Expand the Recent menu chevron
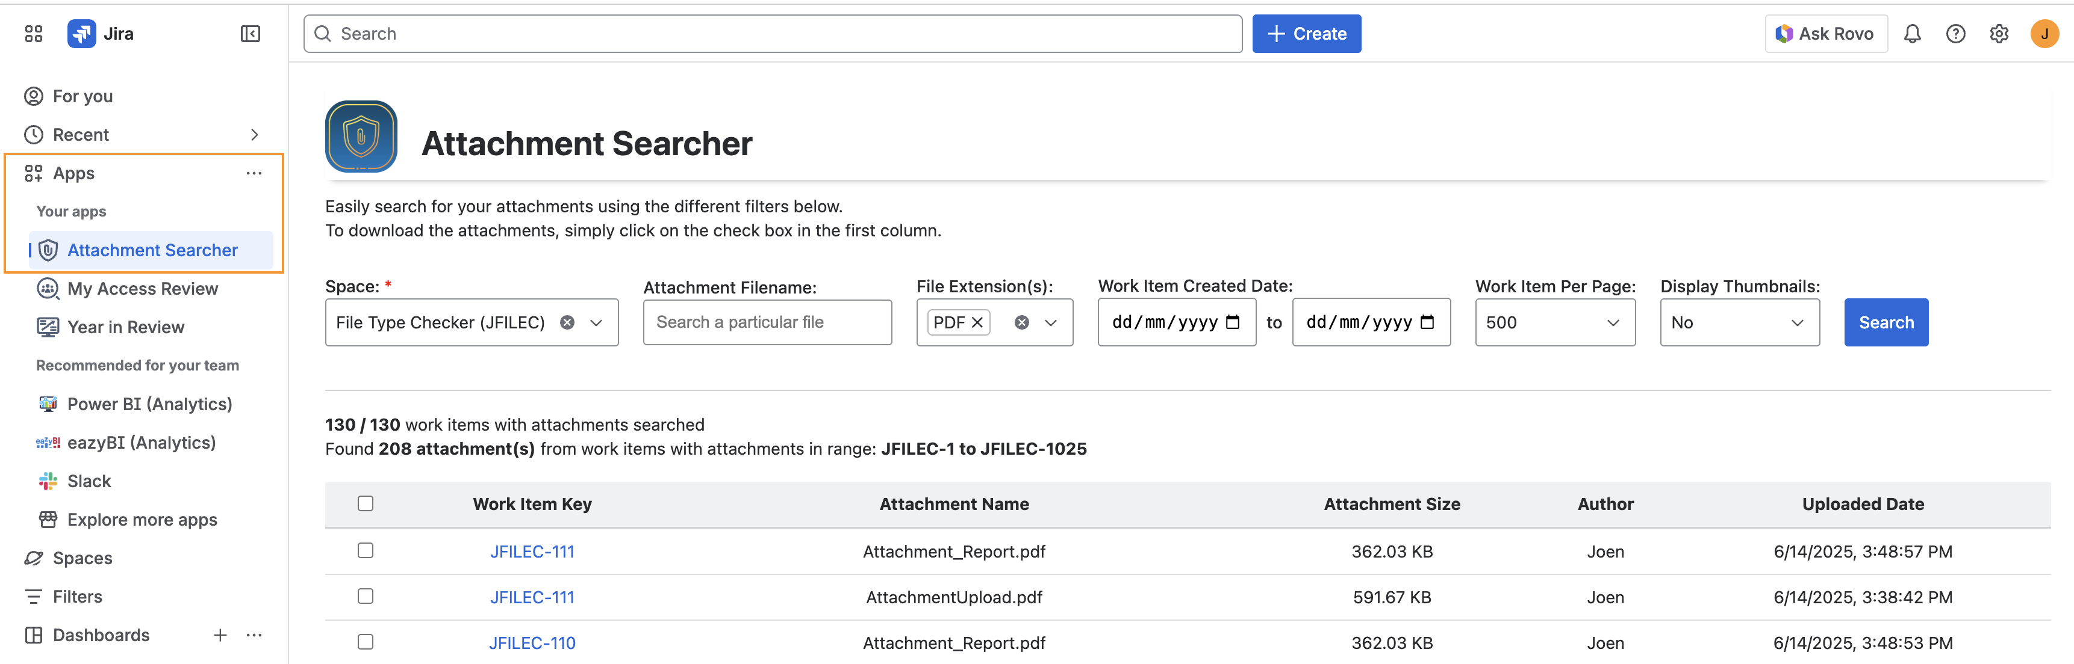 click(254, 134)
